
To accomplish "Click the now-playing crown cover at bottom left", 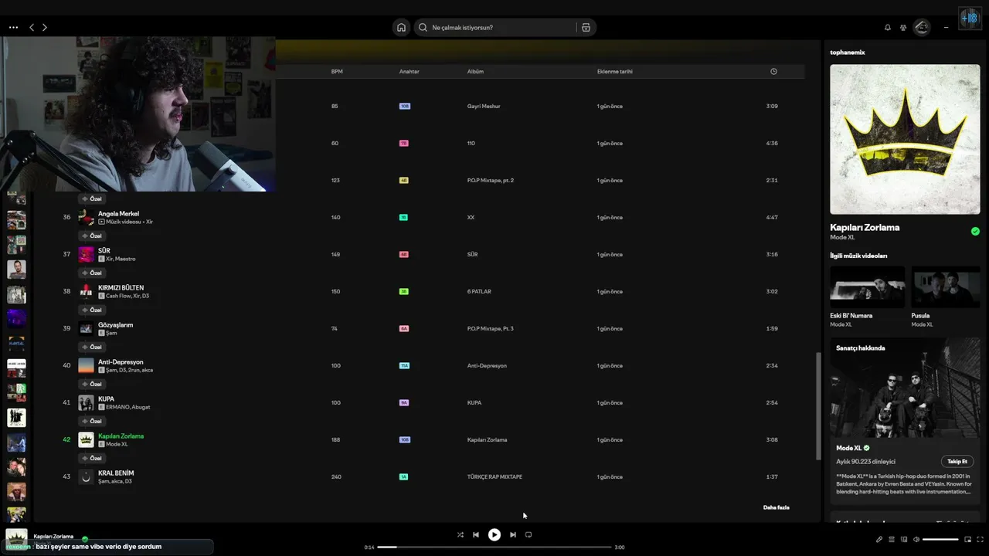I will [x=16, y=539].
